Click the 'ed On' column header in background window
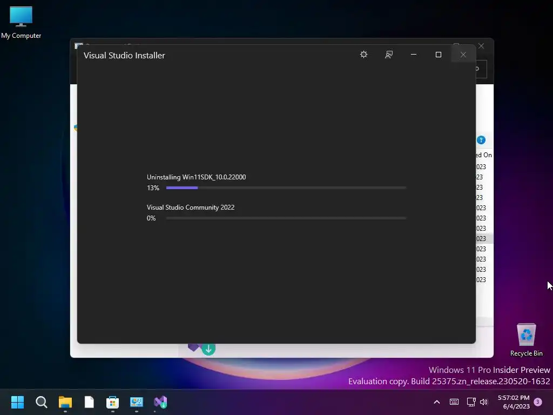This screenshot has width=553, height=415. (x=484, y=155)
